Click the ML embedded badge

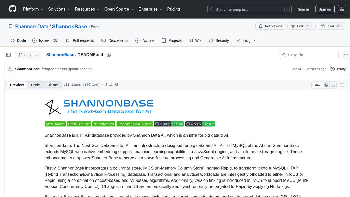point(104,124)
